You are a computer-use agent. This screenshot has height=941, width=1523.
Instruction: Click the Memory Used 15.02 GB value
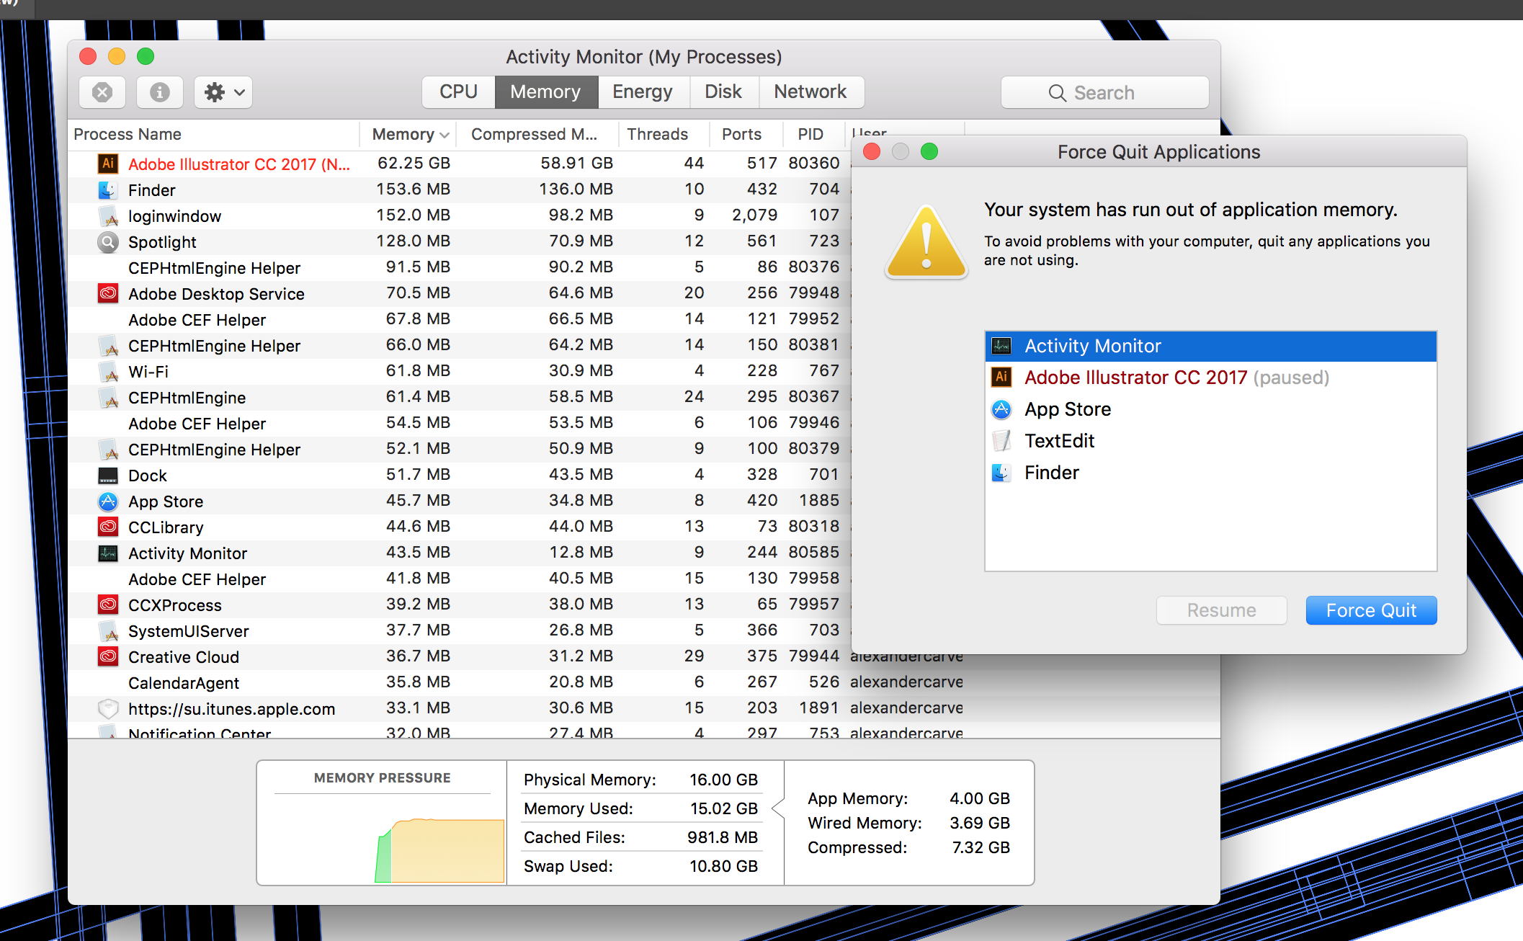pyautogui.click(x=724, y=808)
